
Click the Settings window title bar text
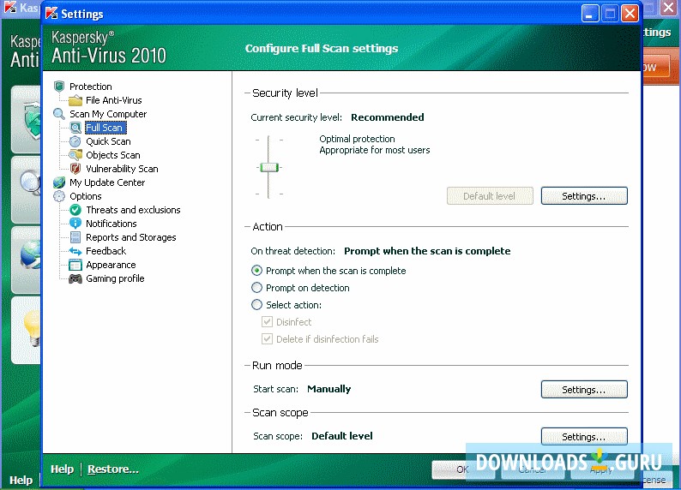pos(82,14)
